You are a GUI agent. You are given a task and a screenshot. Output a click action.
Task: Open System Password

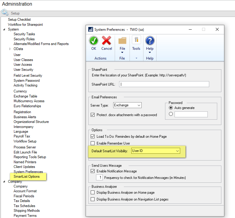click(x=27, y=81)
